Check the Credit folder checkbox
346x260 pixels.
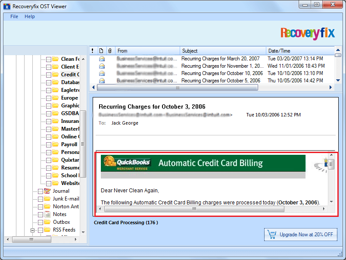point(49,75)
